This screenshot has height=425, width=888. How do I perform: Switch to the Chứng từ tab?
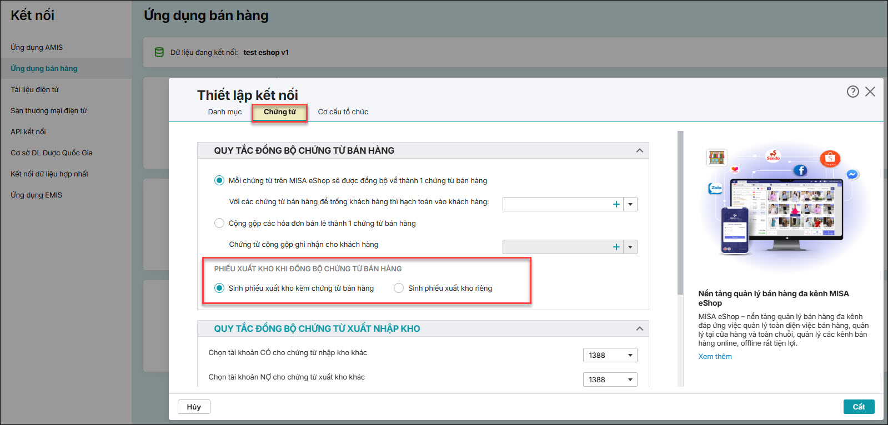click(x=280, y=112)
